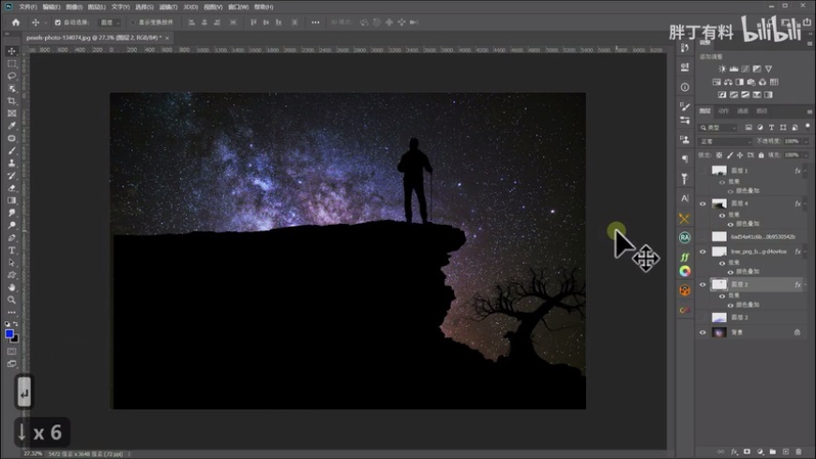The width and height of the screenshot is (816, 459).
Task: Select the 图层 3 layer thumbnail
Action: pos(719,318)
